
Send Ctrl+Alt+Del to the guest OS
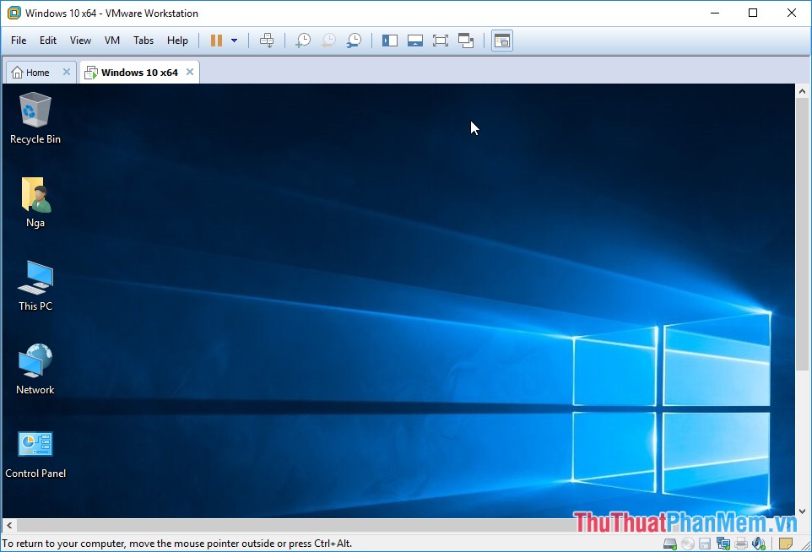click(267, 40)
